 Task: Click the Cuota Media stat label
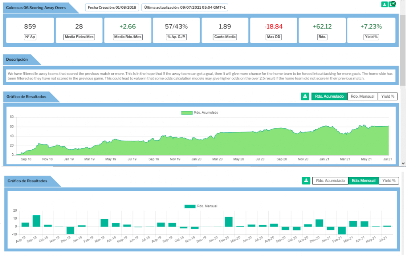[x=225, y=37]
